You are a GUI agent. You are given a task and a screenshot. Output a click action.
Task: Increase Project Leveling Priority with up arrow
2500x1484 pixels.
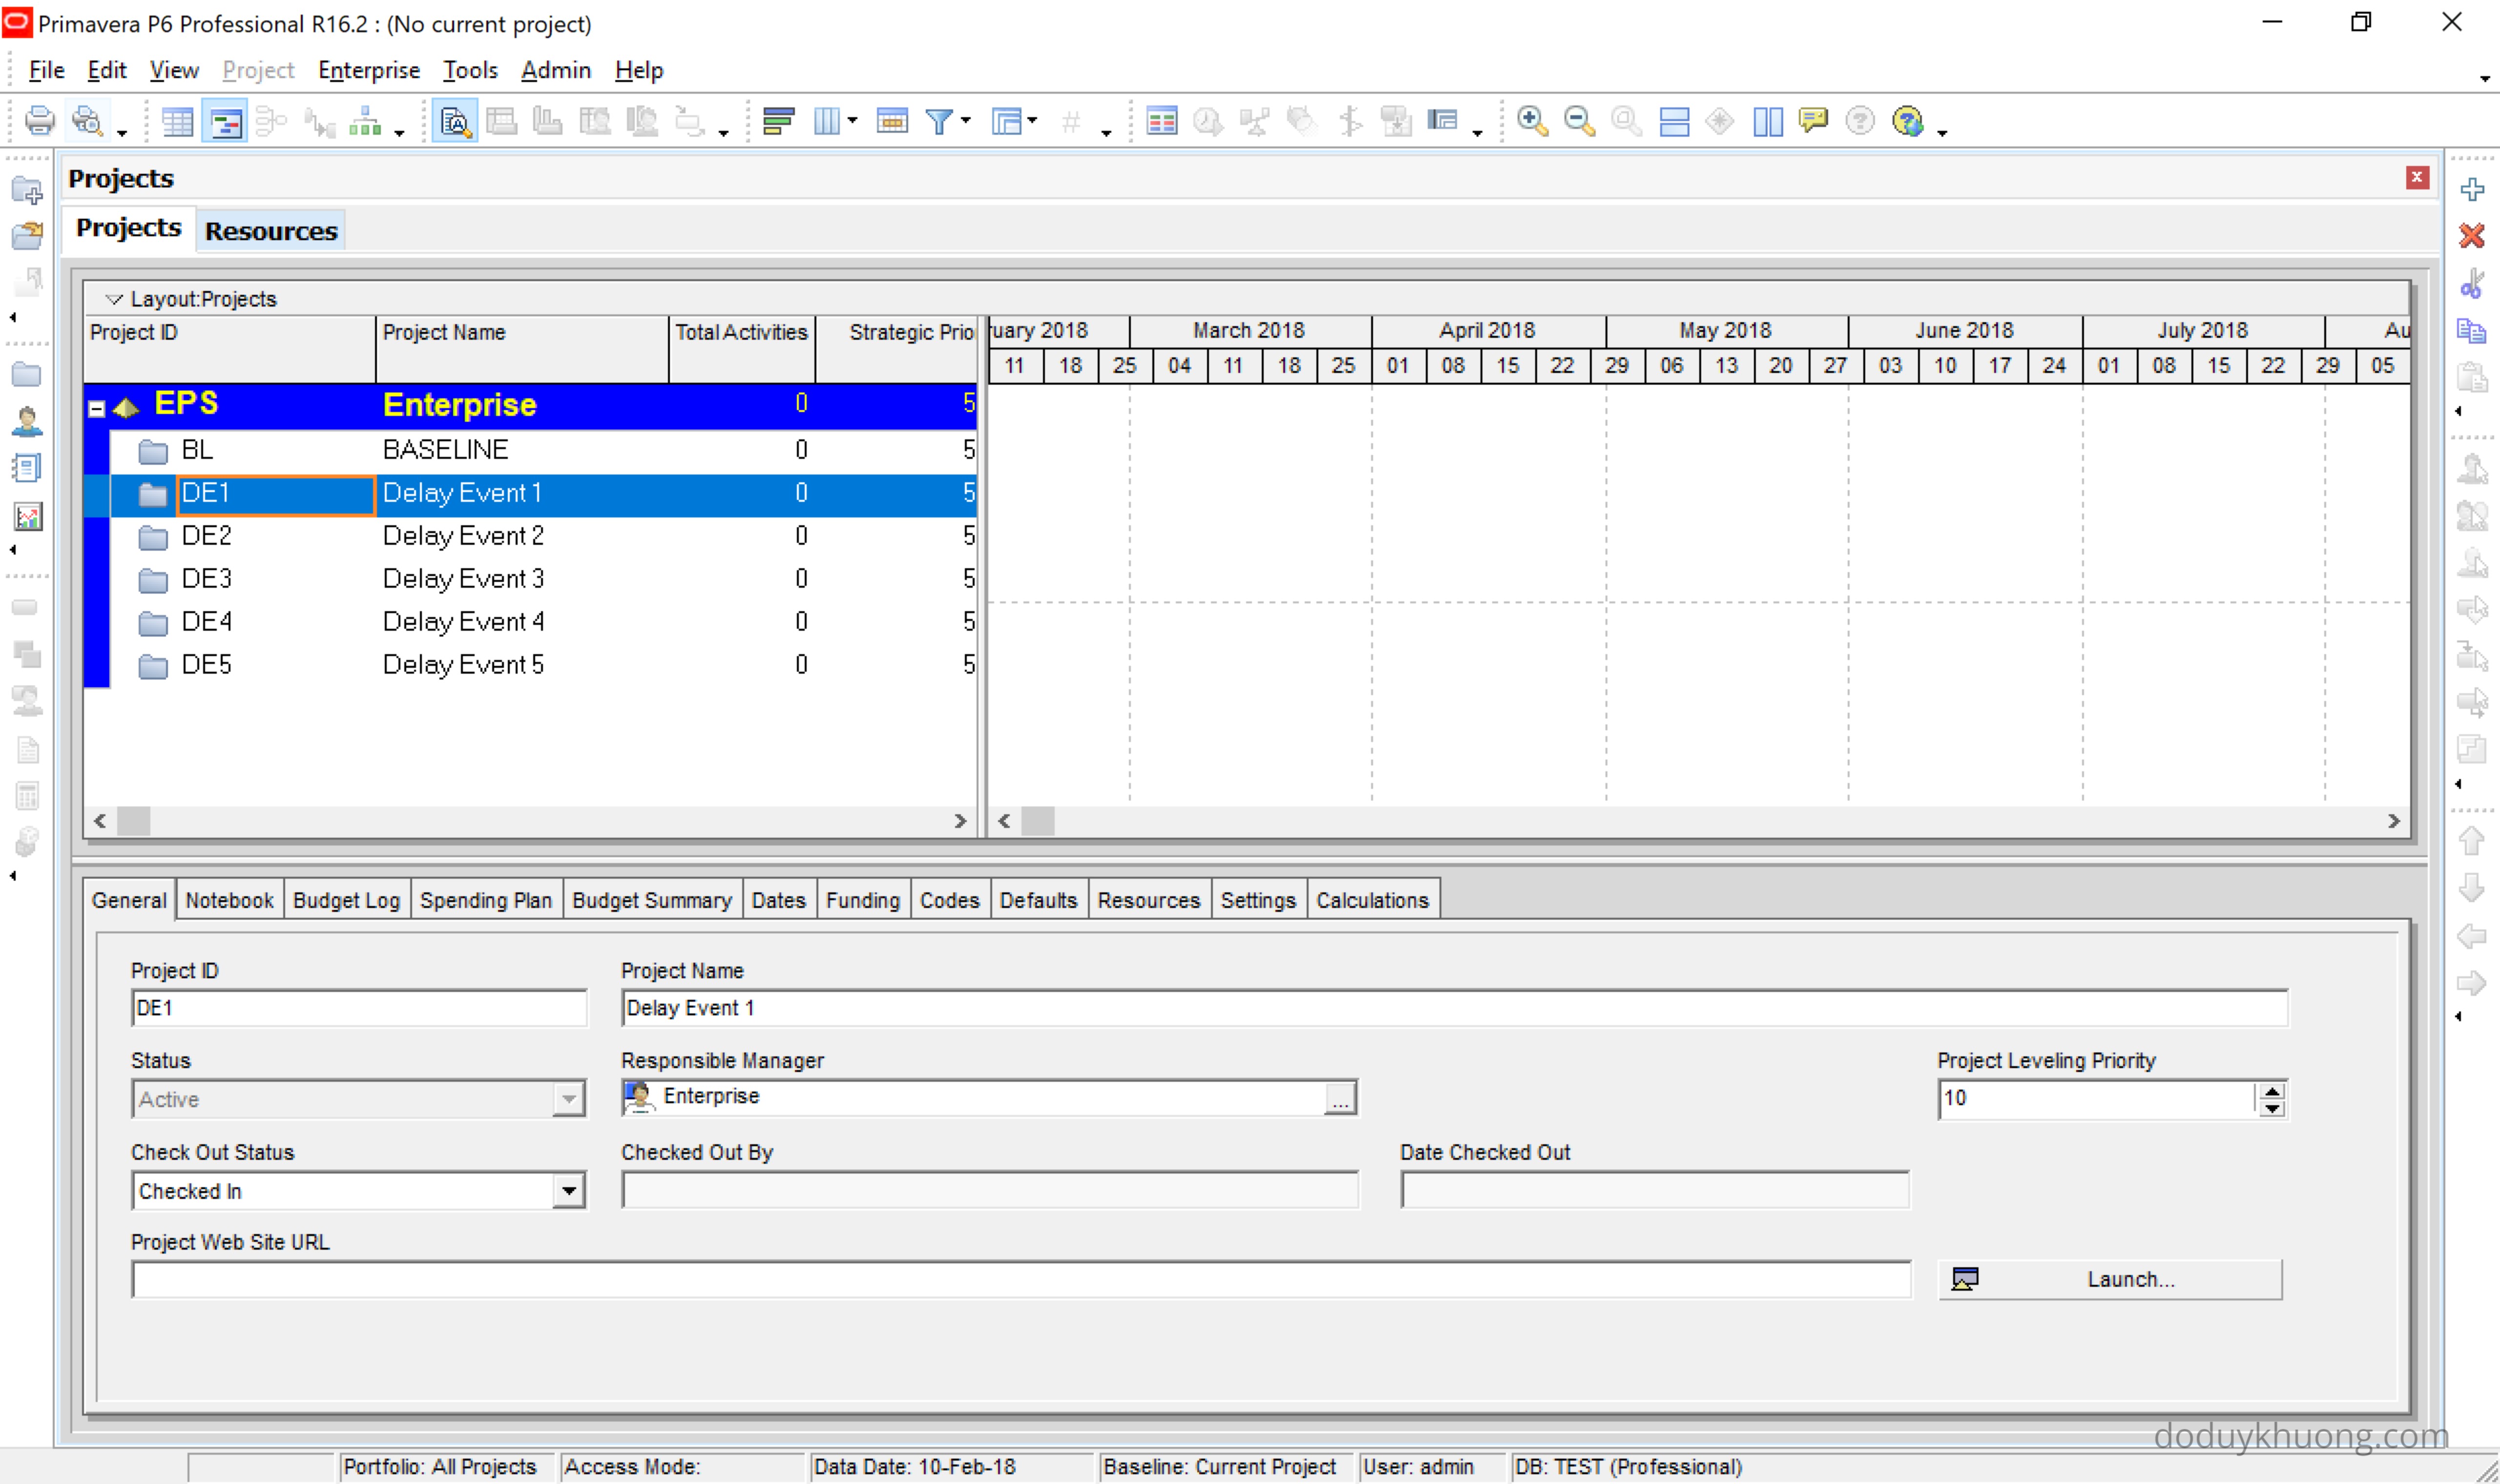click(x=2272, y=1091)
